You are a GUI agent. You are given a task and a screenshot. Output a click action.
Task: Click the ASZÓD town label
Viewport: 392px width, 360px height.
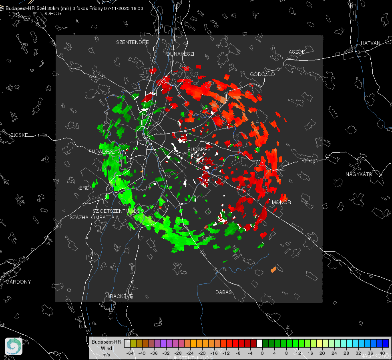pyautogui.click(x=297, y=52)
